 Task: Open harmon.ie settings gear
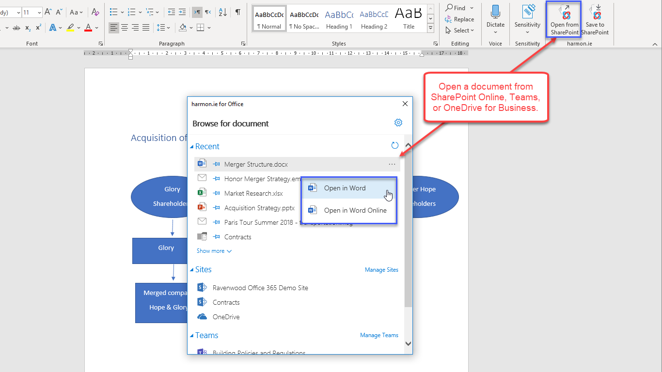point(398,123)
